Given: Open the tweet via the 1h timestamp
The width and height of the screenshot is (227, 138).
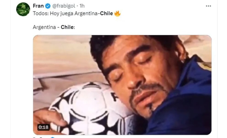Looking at the screenshot, I should [x=82, y=6].
